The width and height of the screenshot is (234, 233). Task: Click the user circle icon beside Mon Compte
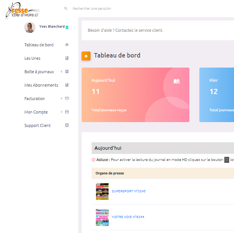(x=67, y=112)
